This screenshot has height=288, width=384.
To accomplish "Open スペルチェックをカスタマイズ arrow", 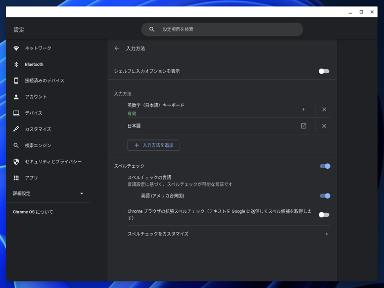I will tap(327, 234).
